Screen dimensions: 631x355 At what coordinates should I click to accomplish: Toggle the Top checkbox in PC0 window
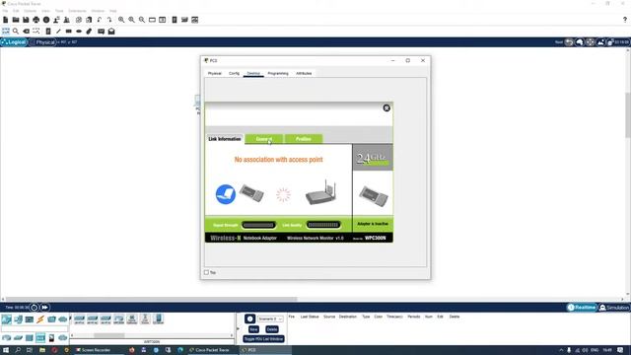pyautogui.click(x=206, y=272)
